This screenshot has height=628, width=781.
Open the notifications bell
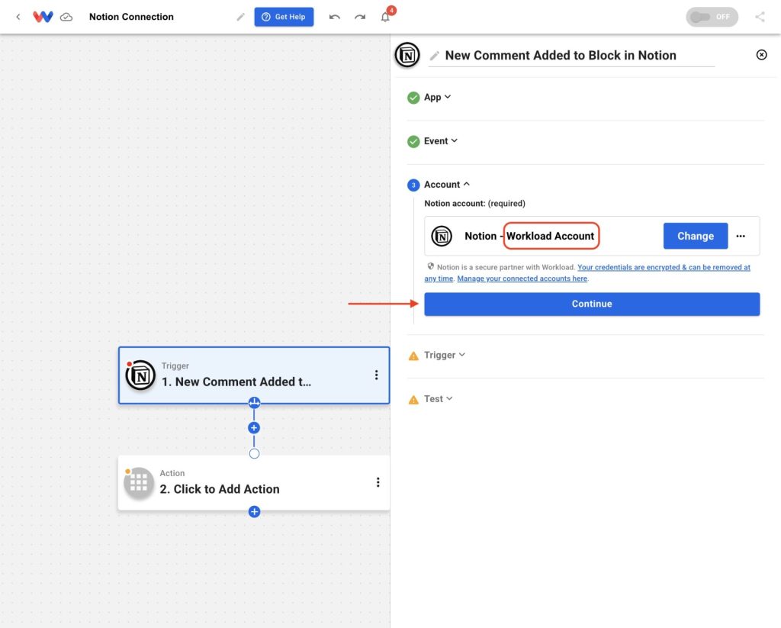[x=385, y=17]
